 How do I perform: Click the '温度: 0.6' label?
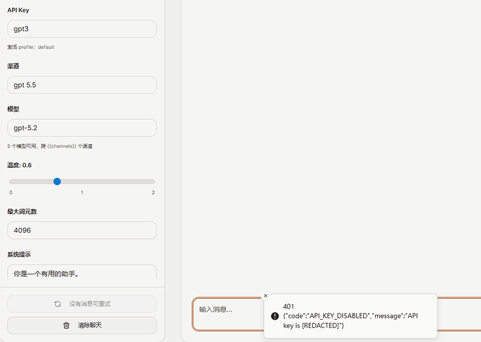click(20, 165)
